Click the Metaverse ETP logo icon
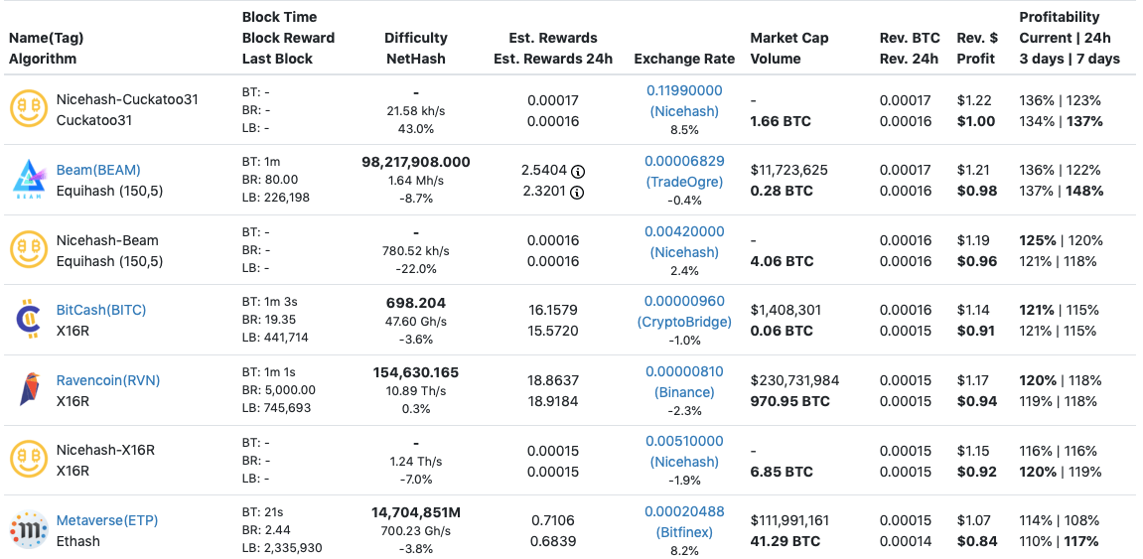 (28, 530)
